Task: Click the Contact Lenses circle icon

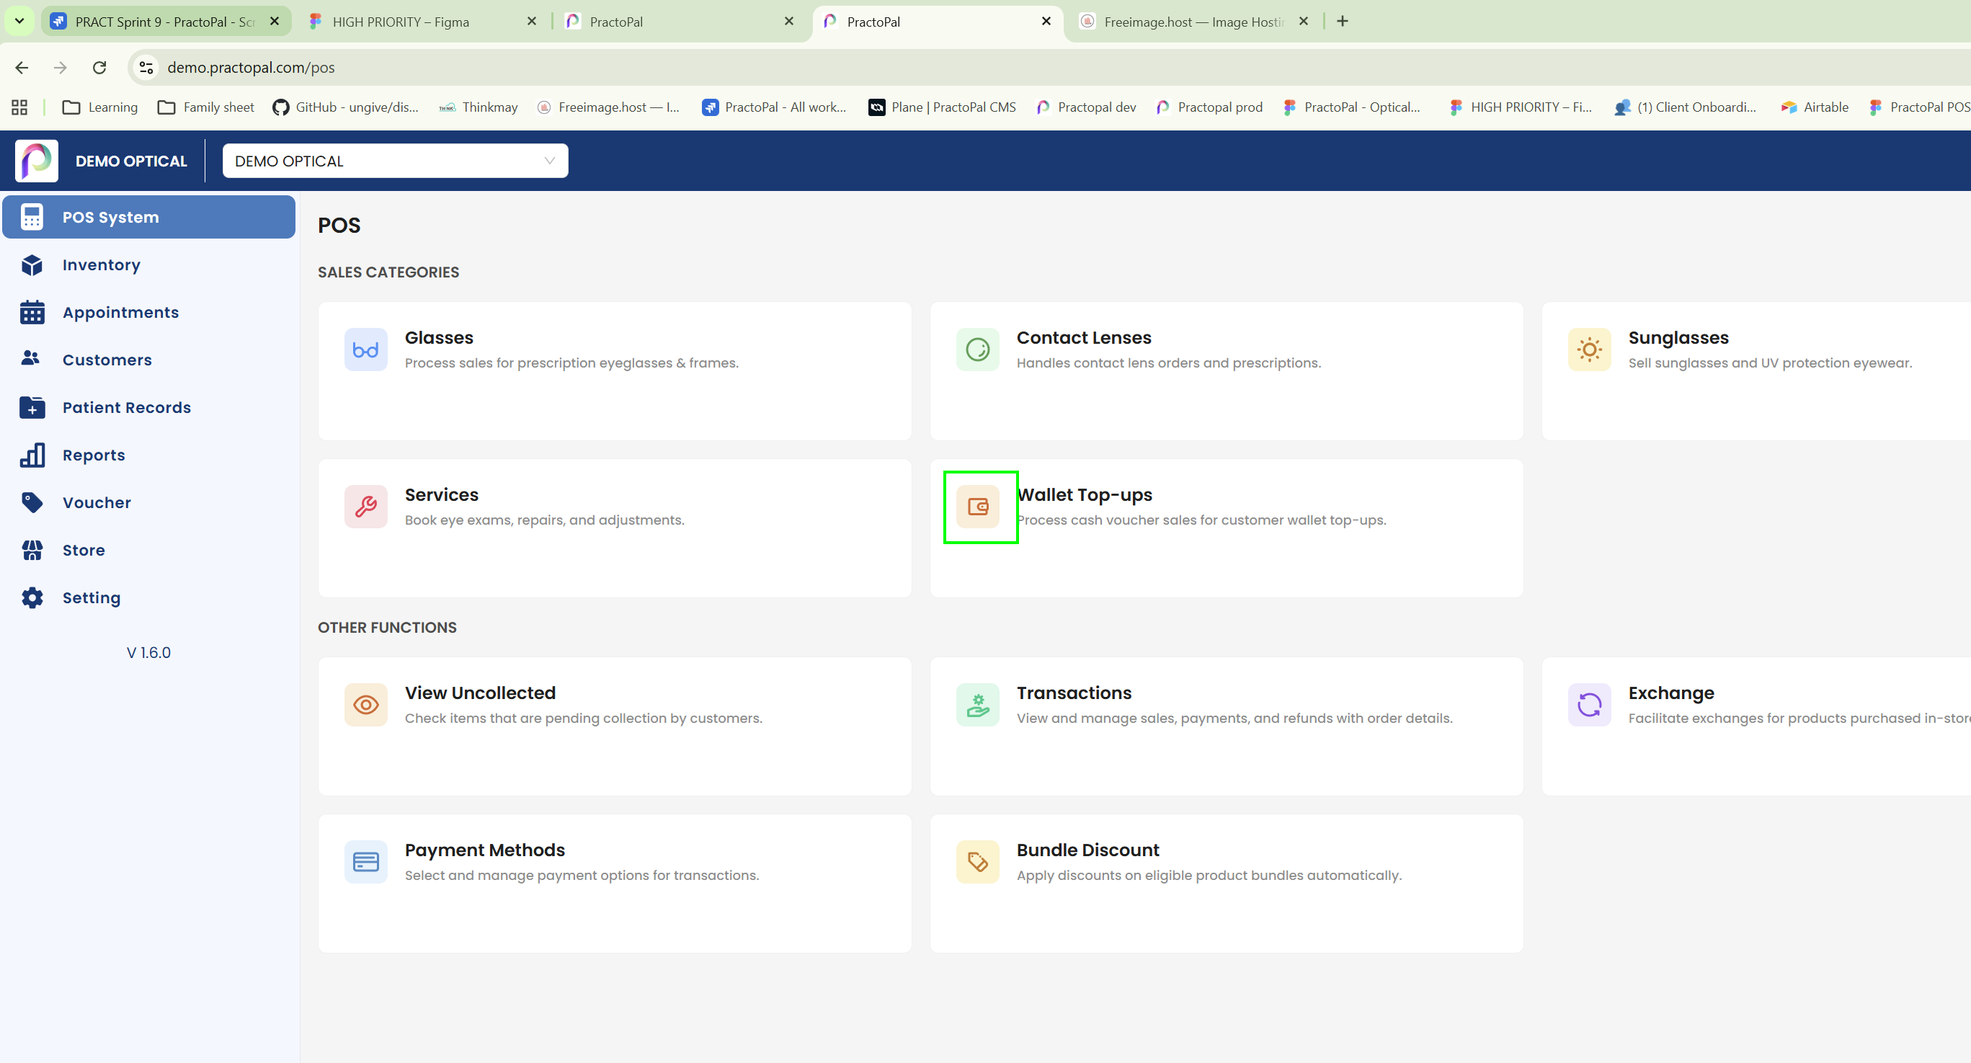Action: pyautogui.click(x=977, y=350)
